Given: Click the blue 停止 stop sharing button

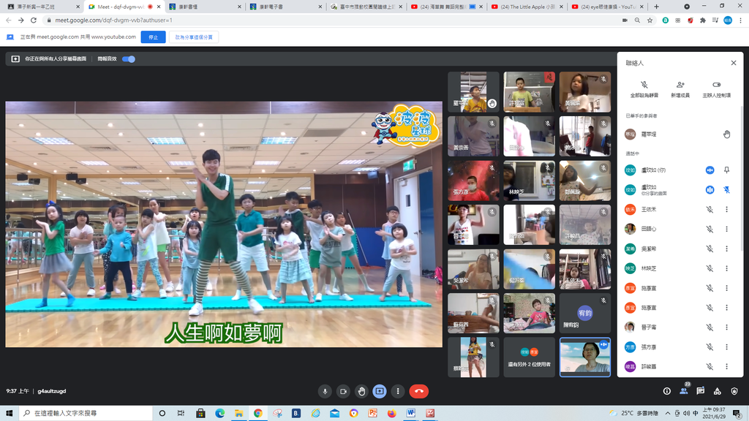Looking at the screenshot, I should [x=154, y=37].
